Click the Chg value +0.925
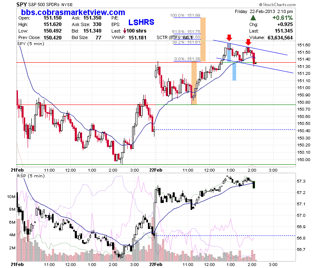Image resolution: width=317 pixels, height=268 pixels. (285, 24)
